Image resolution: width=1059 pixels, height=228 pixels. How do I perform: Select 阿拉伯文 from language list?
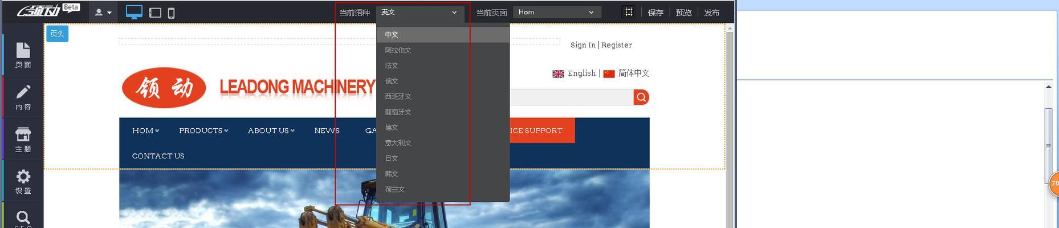[442, 50]
